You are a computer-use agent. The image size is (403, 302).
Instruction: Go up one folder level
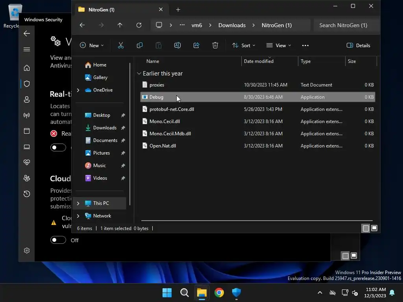coord(120,25)
